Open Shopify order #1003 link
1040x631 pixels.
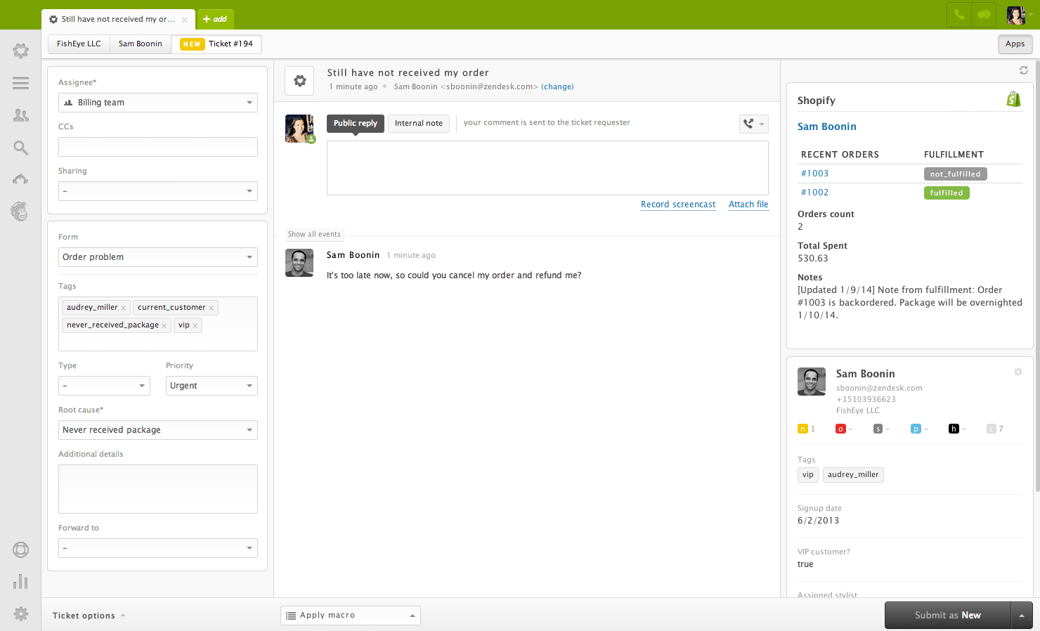click(814, 173)
